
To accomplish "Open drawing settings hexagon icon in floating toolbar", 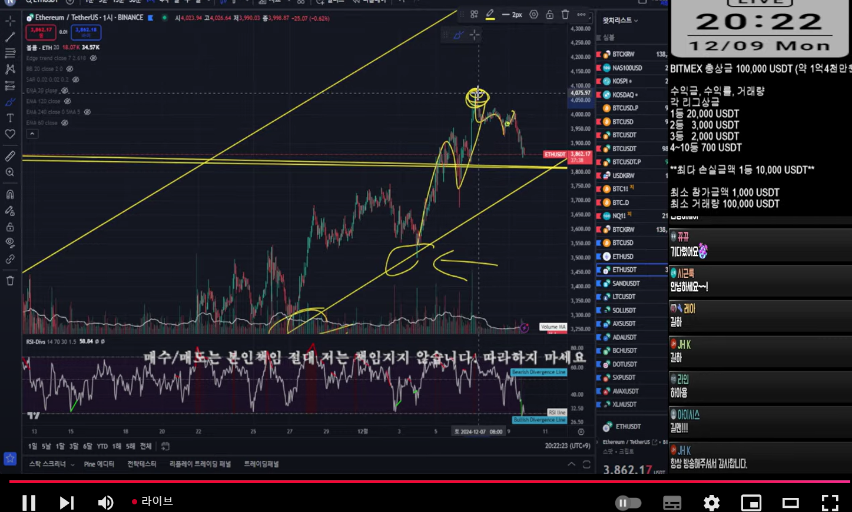I will pos(533,15).
